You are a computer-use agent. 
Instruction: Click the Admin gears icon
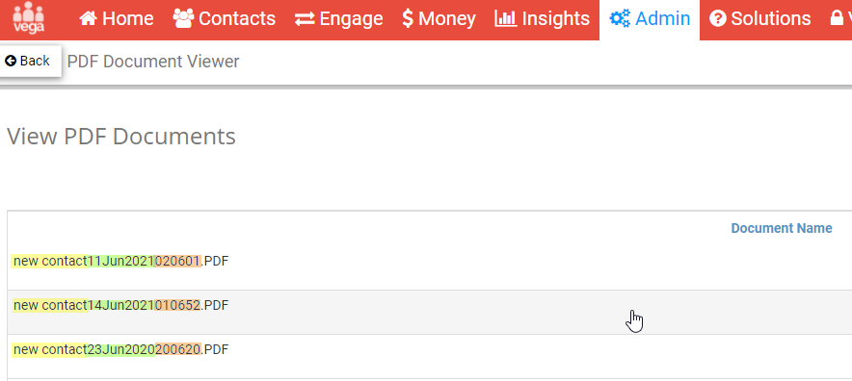coord(620,18)
